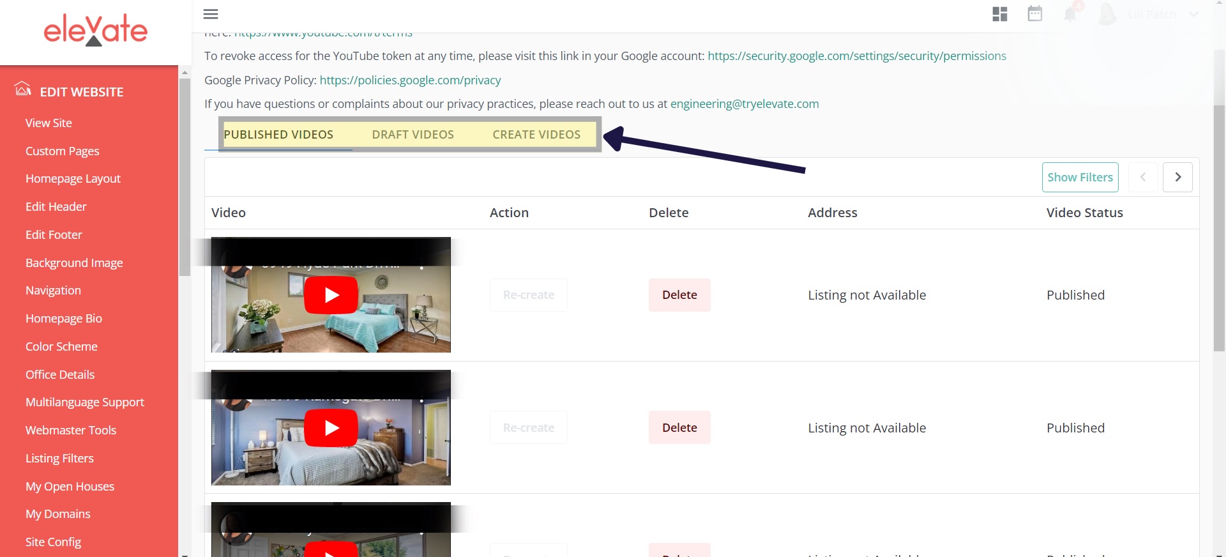Click the Action column header
1226x557 pixels.
pyautogui.click(x=509, y=213)
